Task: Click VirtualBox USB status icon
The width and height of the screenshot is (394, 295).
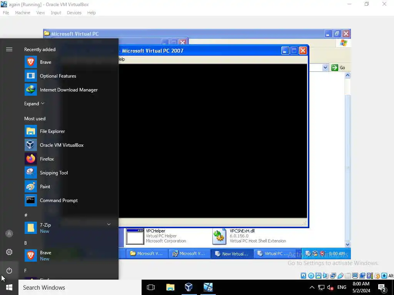Action: pos(341,276)
